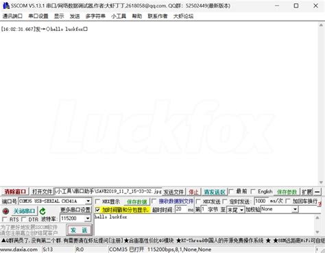Viewport: 325px width, 253px height.
Task: Turn on the 定时发送 timed send checkbox
Action: pos(225,201)
